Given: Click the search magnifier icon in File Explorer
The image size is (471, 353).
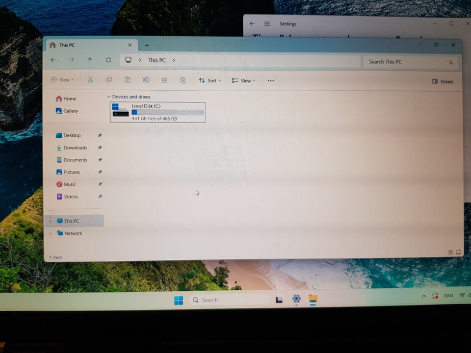Looking at the screenshot, I should [451, 62].
